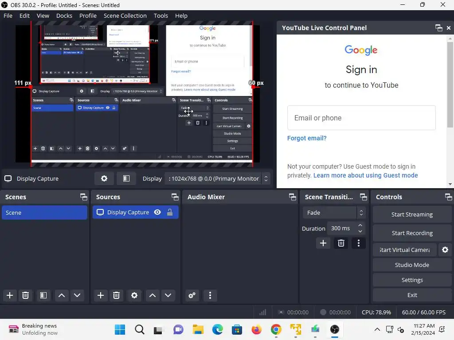454x340 pixels.
Task: Open File Explorer from taskbar
Action: click(198, 329)
